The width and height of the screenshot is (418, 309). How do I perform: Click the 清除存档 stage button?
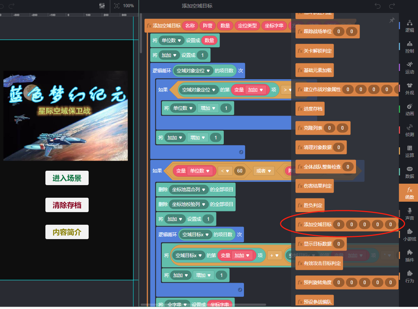pos(67,205)
